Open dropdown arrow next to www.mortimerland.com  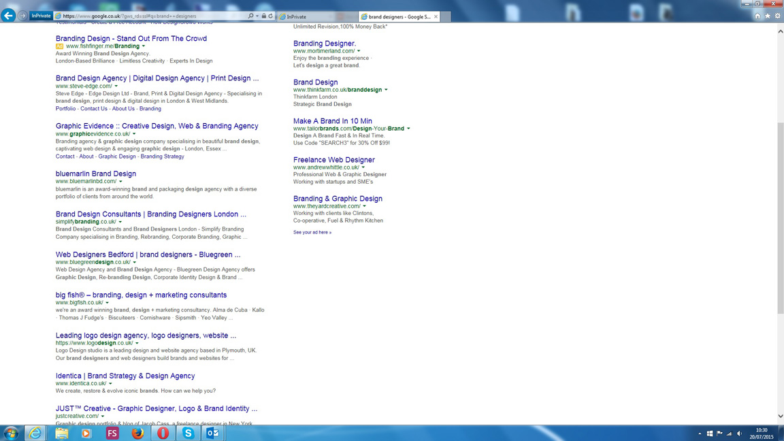coord(359,51)
